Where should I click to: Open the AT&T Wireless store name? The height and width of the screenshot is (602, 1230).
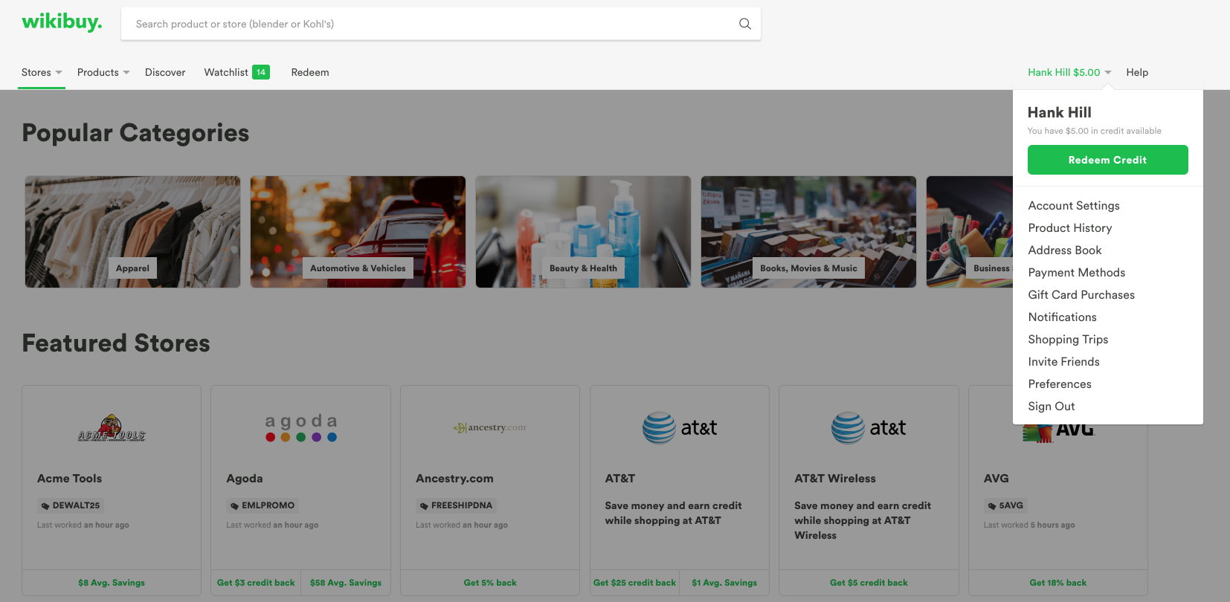835,479
